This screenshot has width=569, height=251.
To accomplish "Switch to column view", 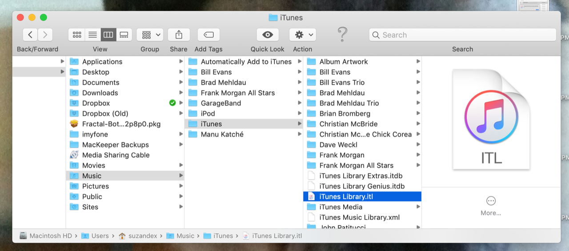I will click(x=108, y=35).
